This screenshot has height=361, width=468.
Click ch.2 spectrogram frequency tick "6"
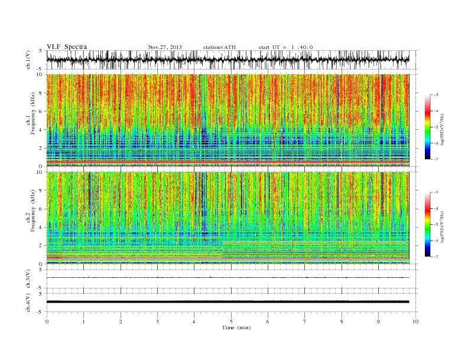(x=41, y=209)
